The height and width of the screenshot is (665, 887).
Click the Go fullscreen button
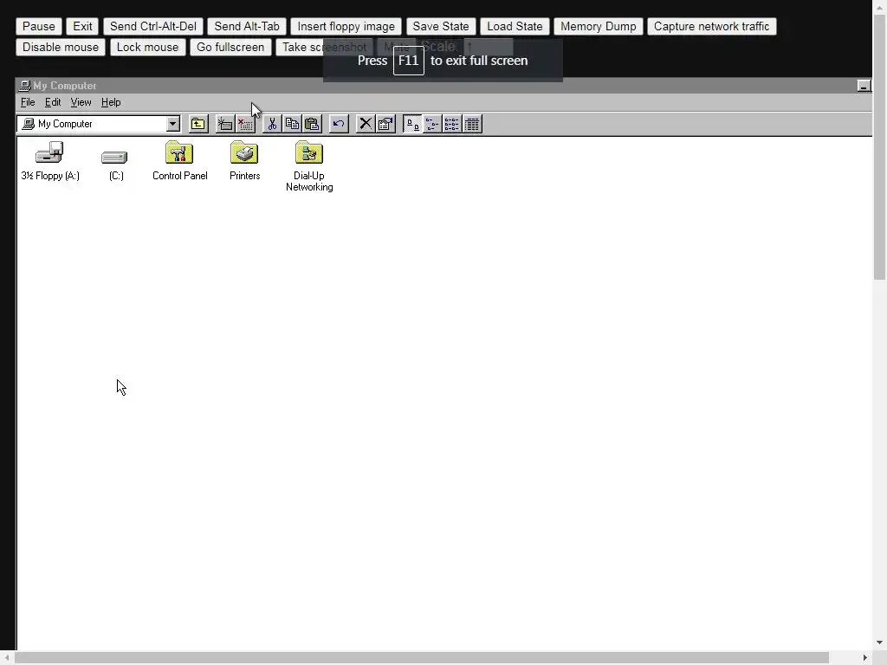tap(230, 48)
